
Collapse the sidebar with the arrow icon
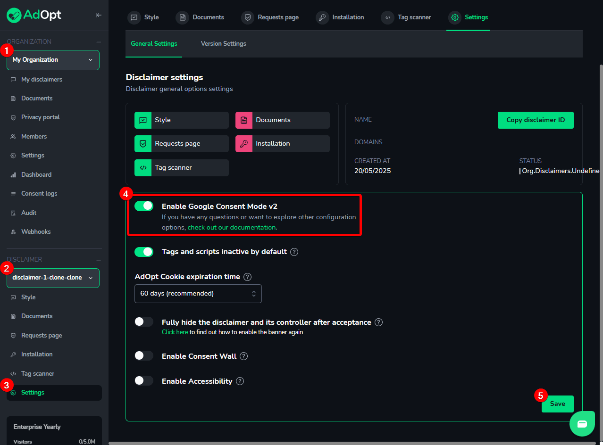(x=98, y=15)
